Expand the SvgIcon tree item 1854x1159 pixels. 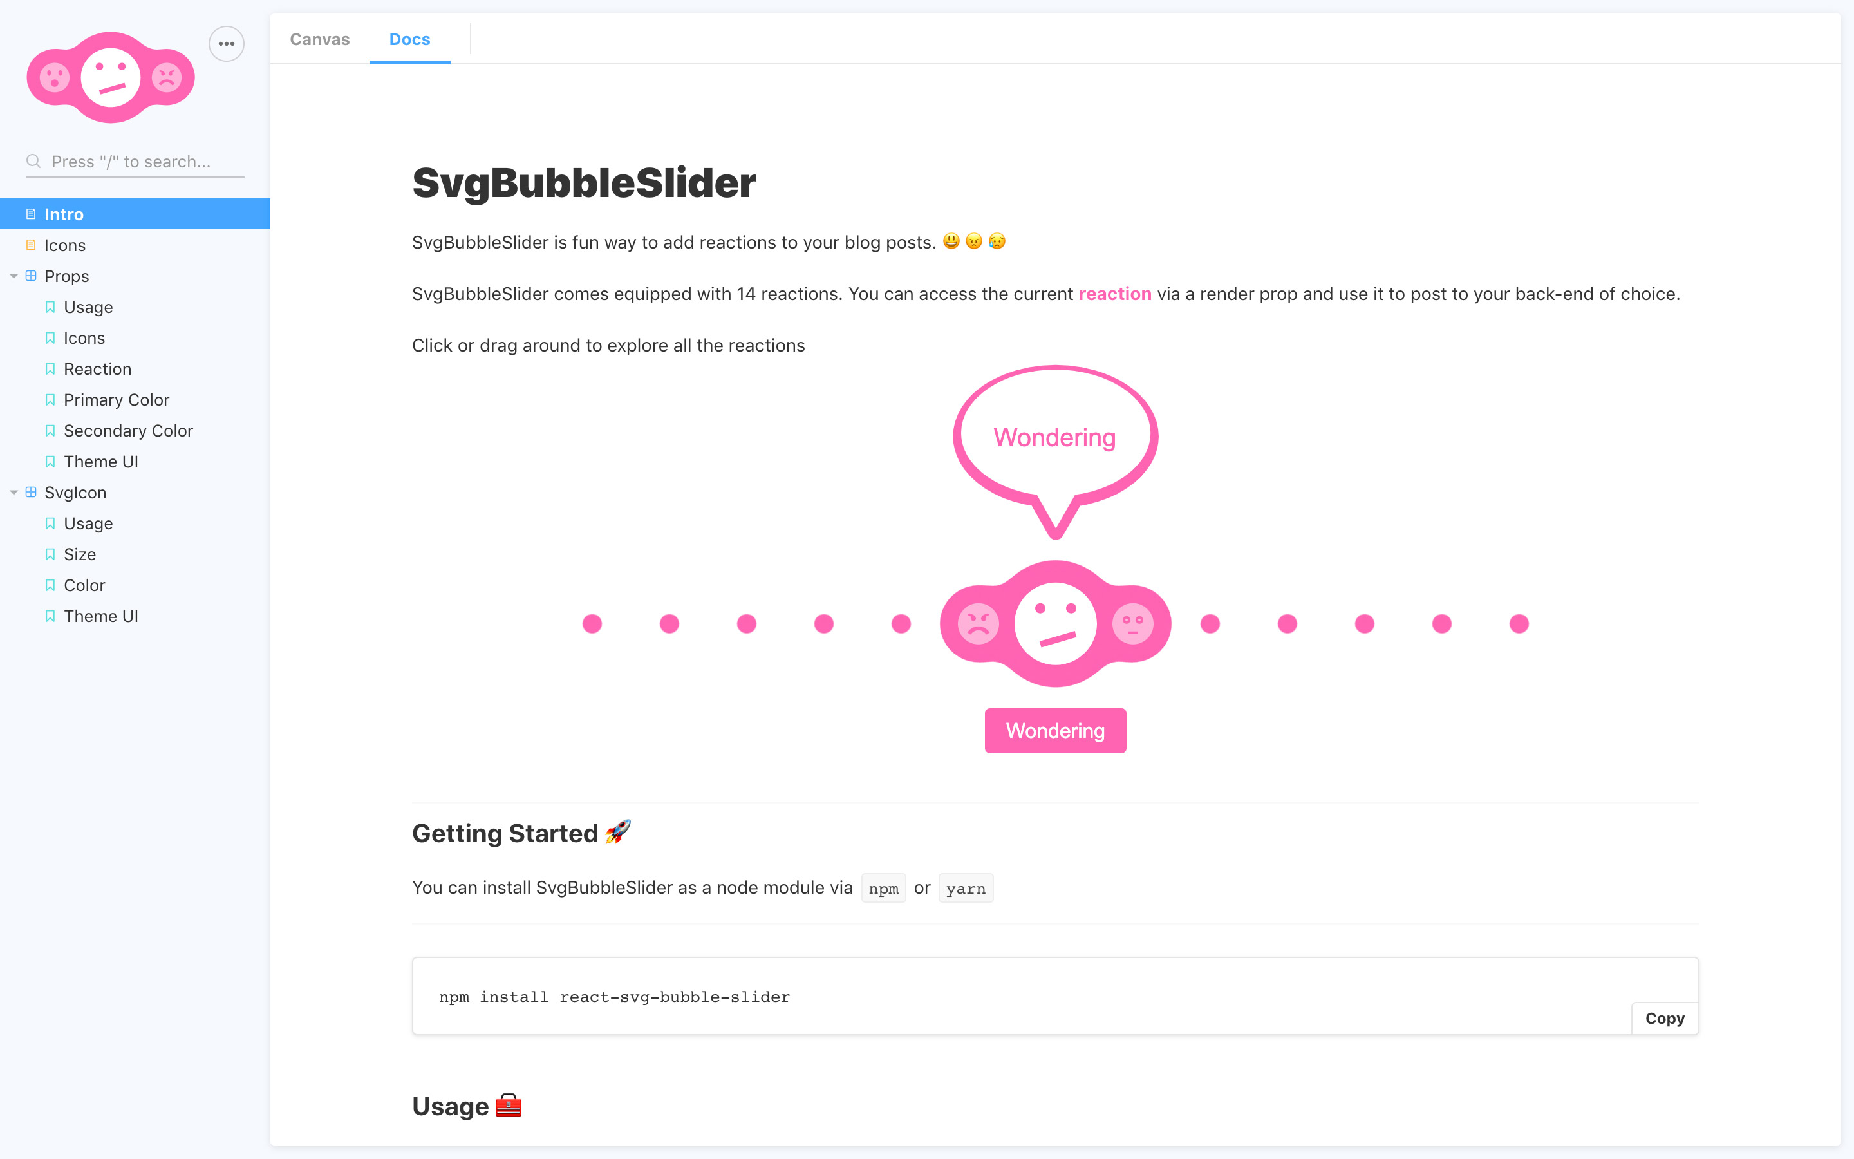[14, 491]
